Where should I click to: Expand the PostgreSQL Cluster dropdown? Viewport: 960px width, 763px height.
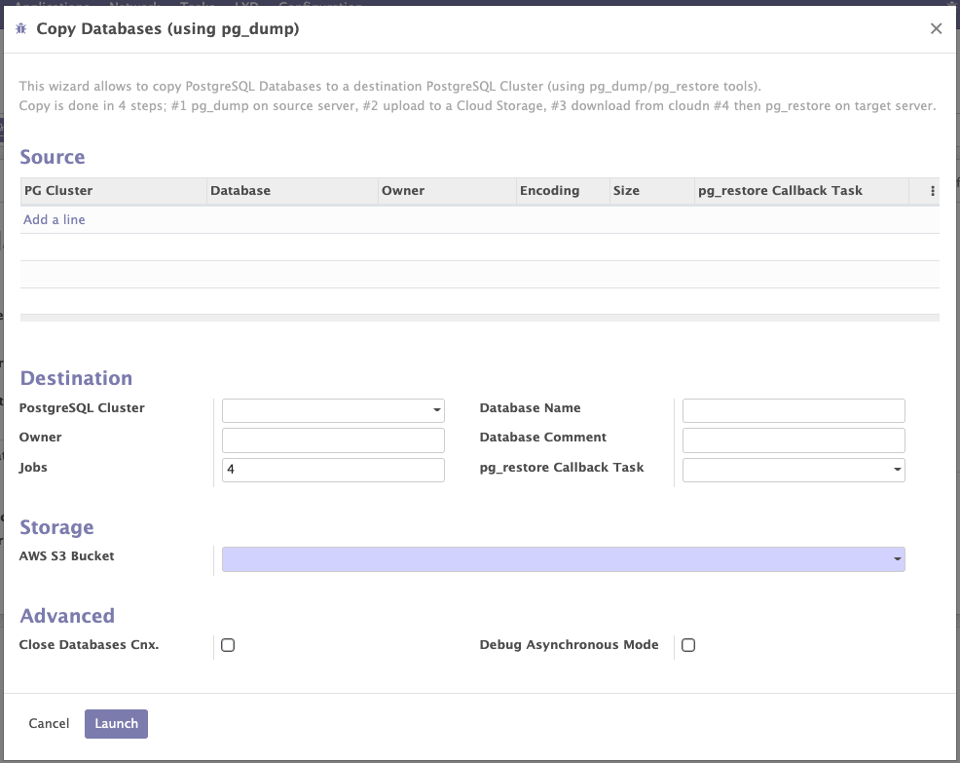pos(333,410)
